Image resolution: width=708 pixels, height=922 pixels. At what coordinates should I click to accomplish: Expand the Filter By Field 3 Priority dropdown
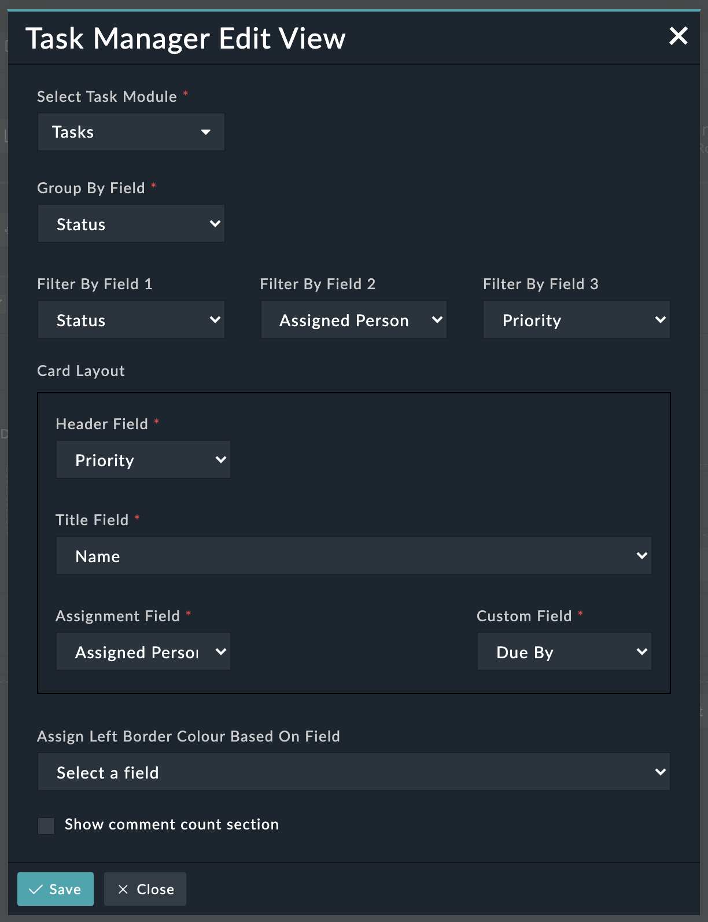(x=576, y=320)
